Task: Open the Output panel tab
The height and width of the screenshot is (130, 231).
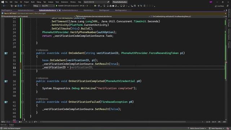Action: (x=11, y=125)
